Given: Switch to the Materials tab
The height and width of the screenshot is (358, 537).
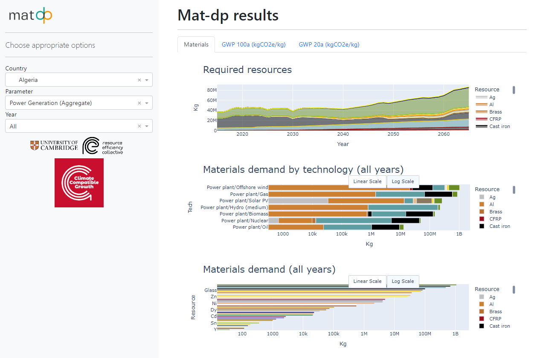Looking at the screenshot, I should point(196,44).
